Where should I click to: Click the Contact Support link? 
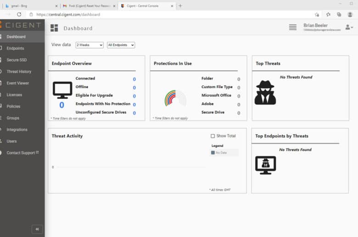[x=22, y=153]
